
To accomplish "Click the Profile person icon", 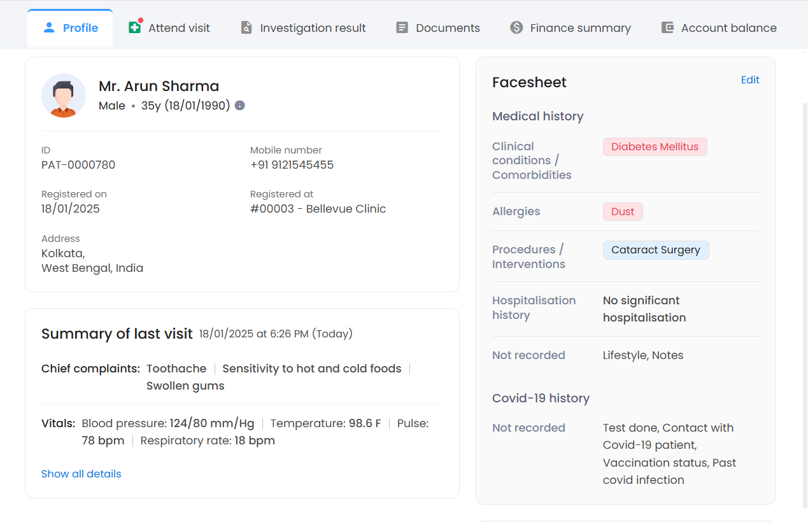I will point(49,27).
